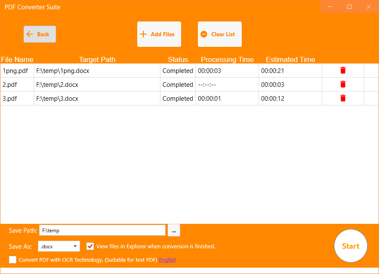Disable viewing files in Explorer after conversion
Screen dimensions: 379x274
tap(90, 246)
